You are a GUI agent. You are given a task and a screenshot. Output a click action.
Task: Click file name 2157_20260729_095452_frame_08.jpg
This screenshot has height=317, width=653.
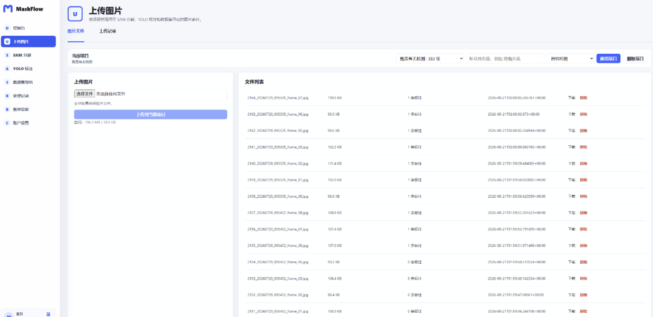click(278, 213)
